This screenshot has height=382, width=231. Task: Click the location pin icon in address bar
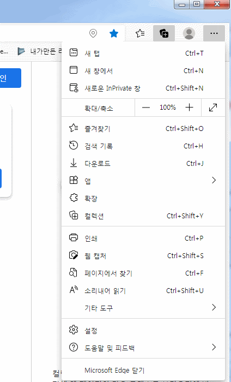click(93, 33)
